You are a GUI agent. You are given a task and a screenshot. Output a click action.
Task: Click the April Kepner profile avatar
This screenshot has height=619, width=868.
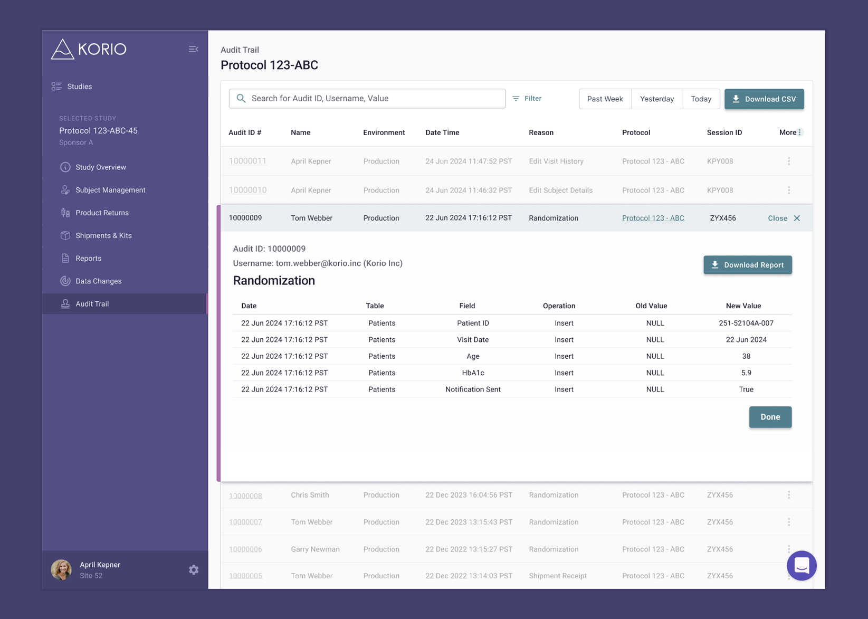[x=61, y=570]
